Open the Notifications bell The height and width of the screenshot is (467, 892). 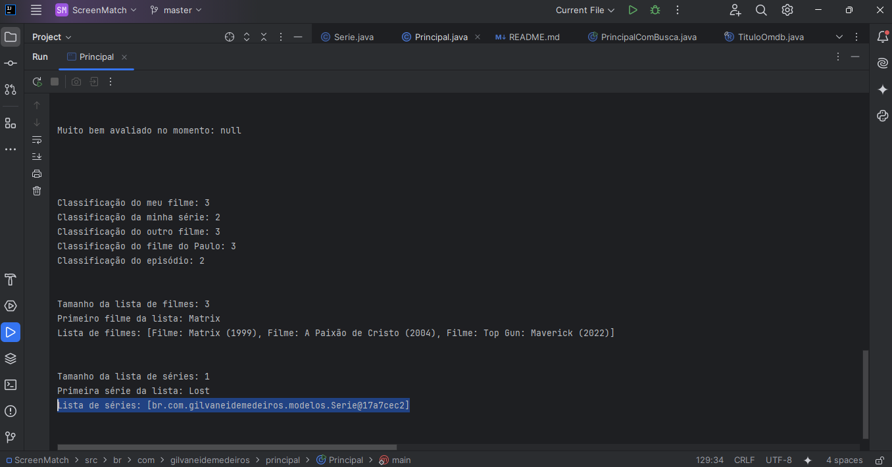(x=883, y=37)
